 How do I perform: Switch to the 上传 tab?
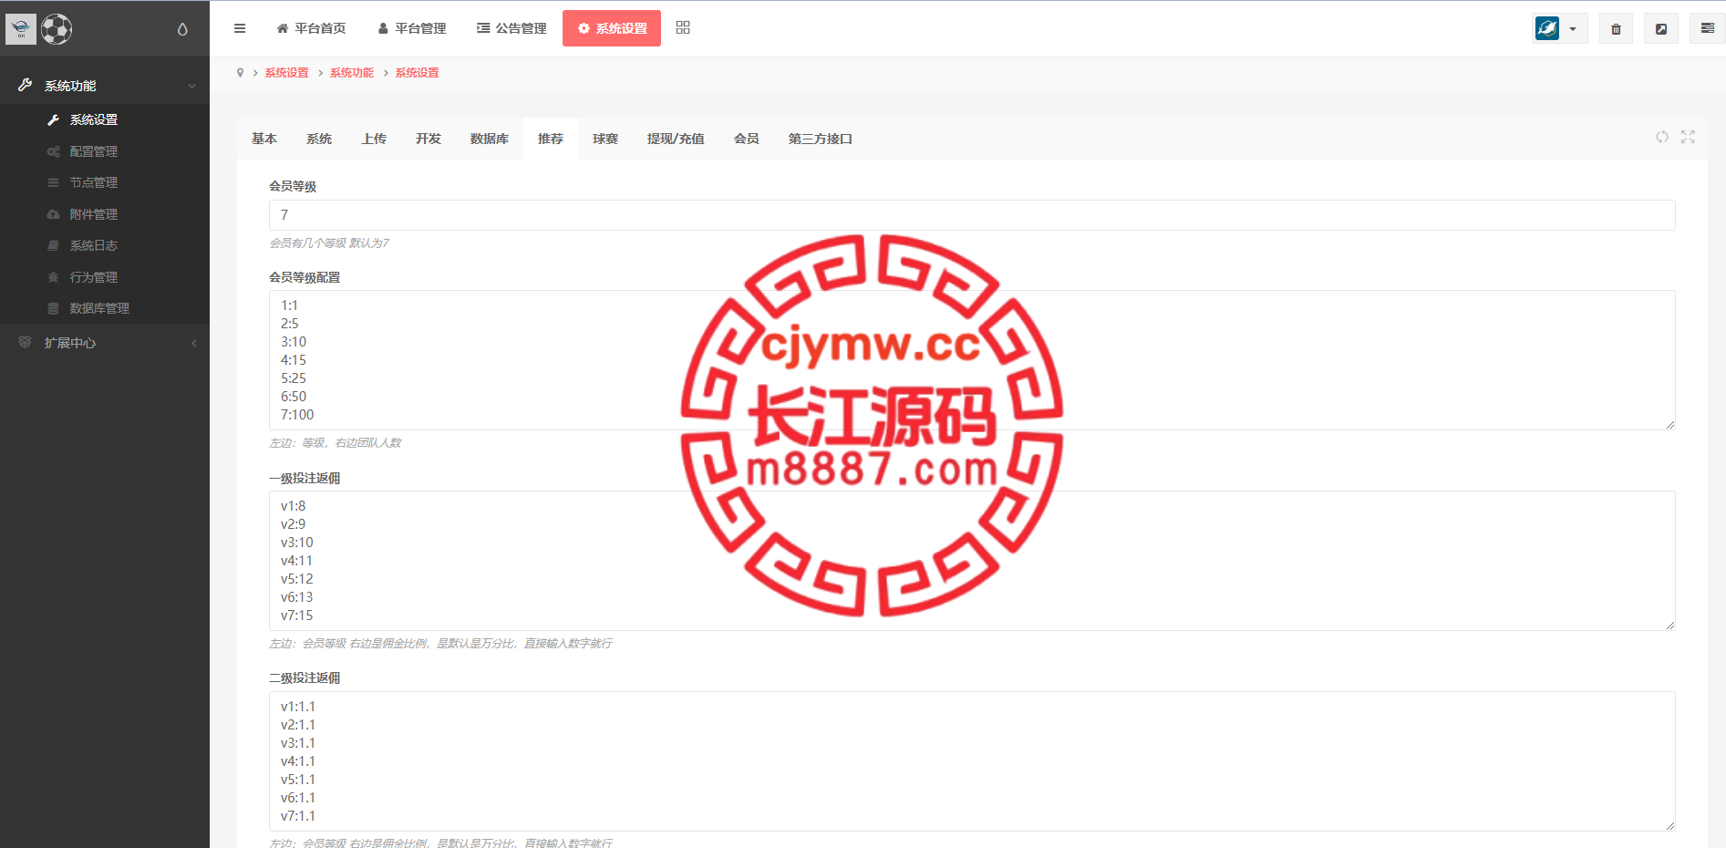374,139
